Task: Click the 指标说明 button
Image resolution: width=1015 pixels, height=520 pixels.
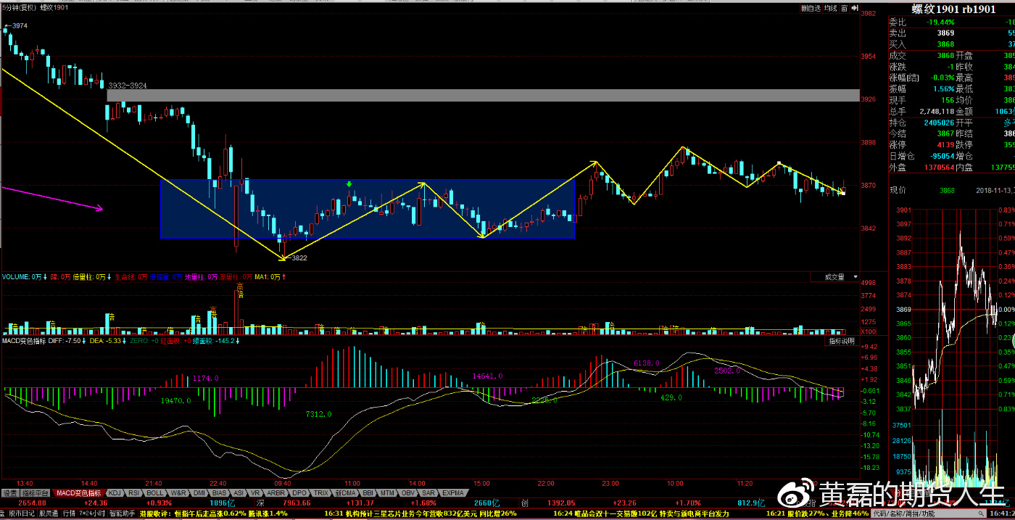Action: click(842, 341)
